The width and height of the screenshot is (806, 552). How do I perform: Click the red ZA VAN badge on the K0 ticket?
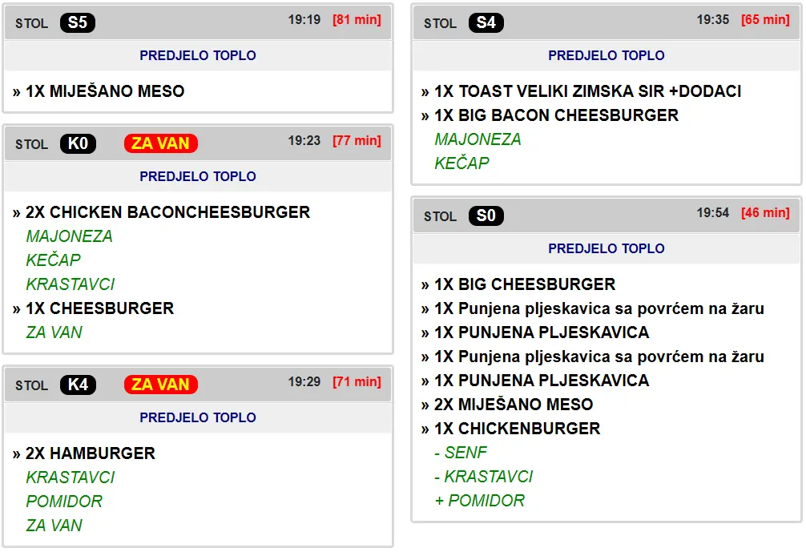pos(160,144)
